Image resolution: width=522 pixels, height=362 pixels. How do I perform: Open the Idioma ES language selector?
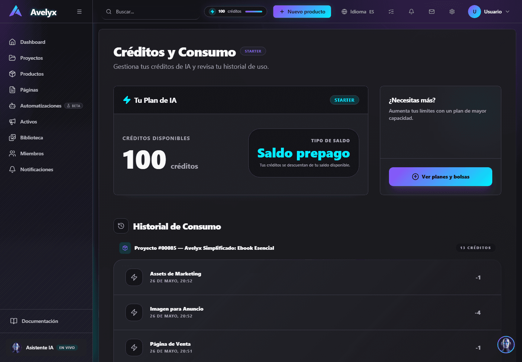coord(358,12)
